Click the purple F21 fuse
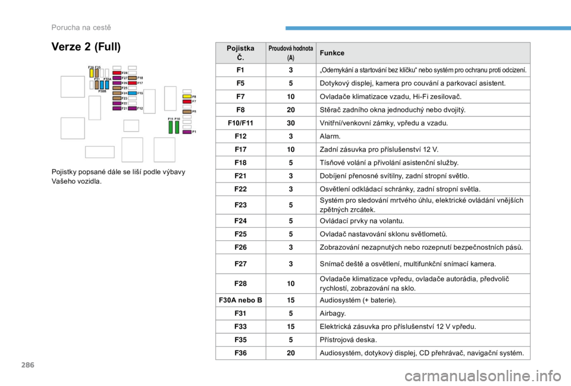The width and height of the screenshot is (571, 386). [x=117, y=108]
